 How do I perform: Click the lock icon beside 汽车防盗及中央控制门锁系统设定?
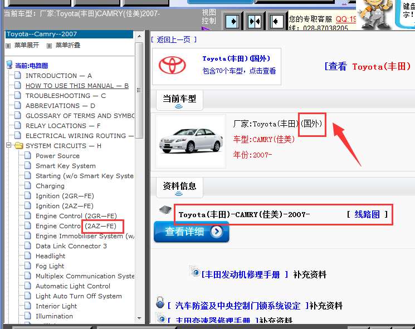(x=160, y=303)
